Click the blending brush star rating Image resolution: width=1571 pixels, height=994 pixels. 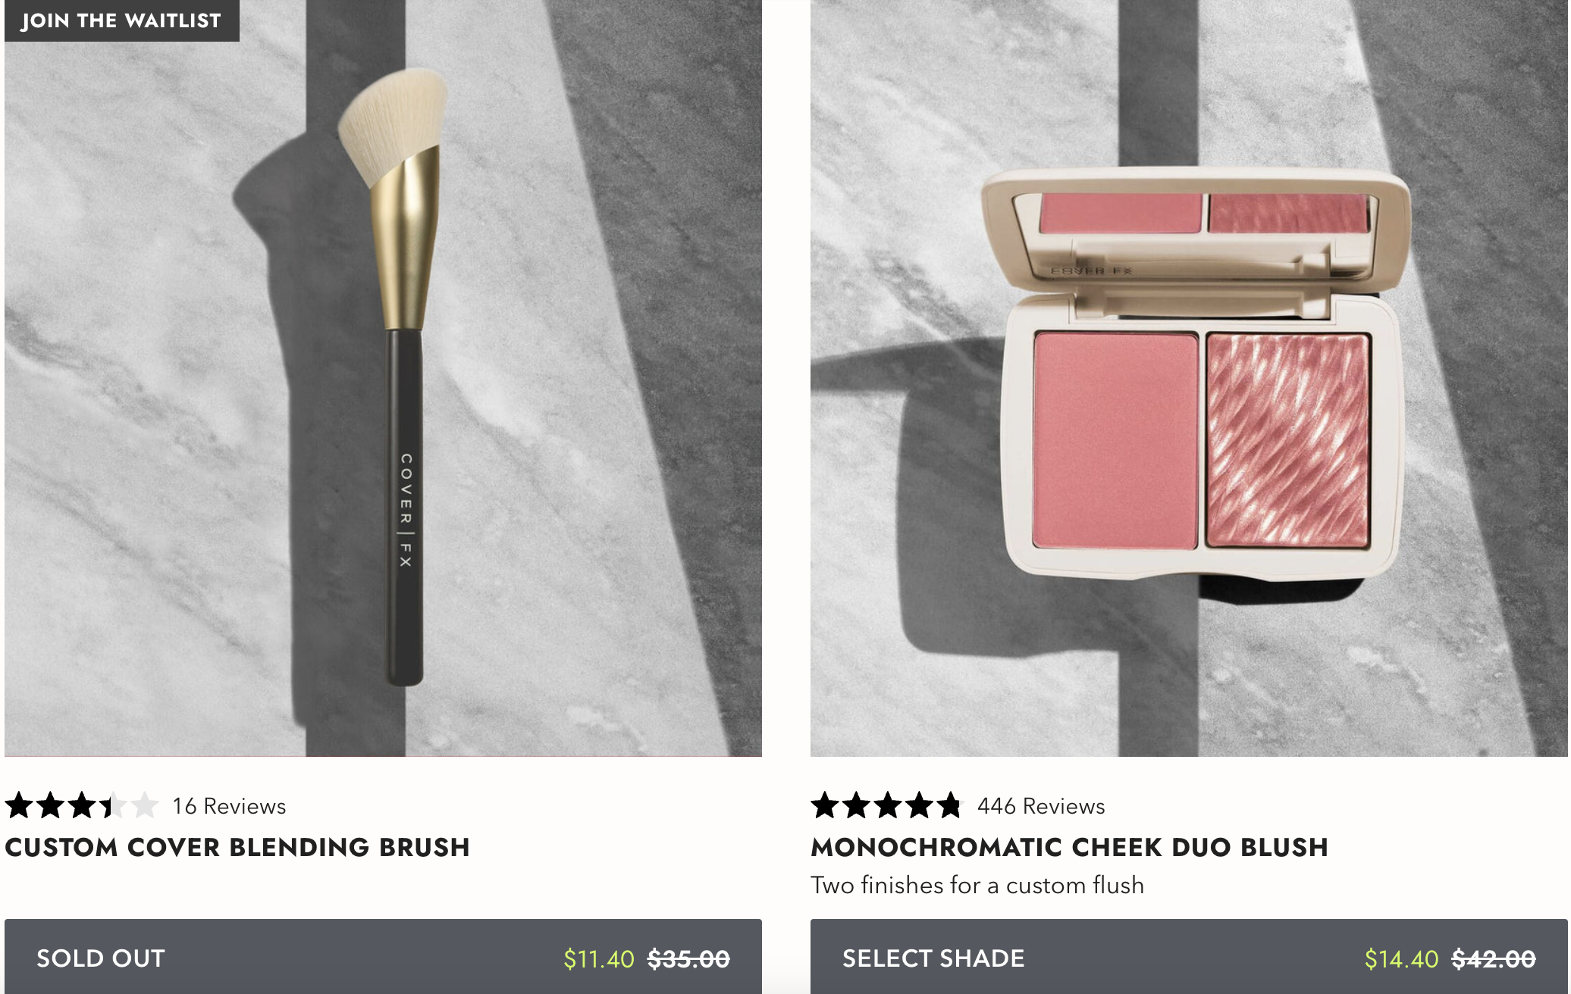click(82, 805)
